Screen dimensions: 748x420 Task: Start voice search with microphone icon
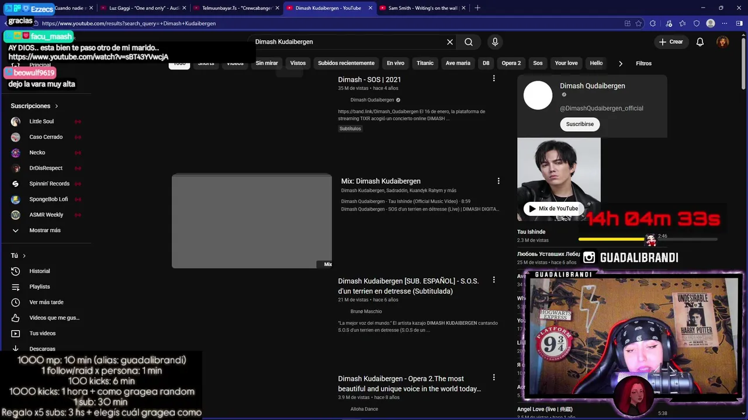[x=495, y=42]
